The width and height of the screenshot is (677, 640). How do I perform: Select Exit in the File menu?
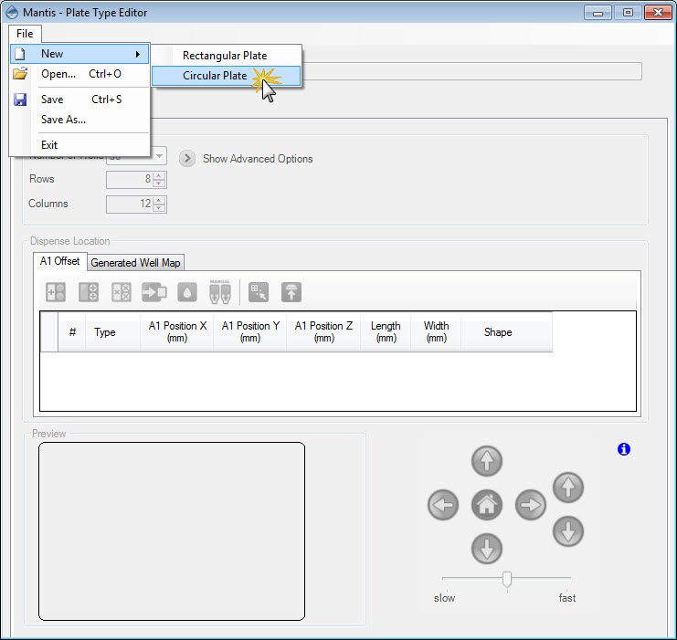[x=79, y=145]
